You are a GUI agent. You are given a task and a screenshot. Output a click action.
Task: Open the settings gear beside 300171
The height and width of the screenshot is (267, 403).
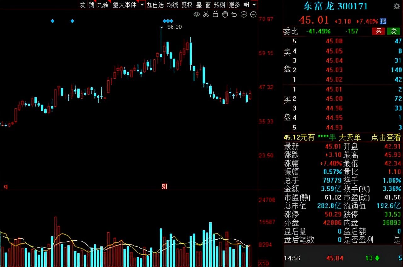(x=397, y=6)
